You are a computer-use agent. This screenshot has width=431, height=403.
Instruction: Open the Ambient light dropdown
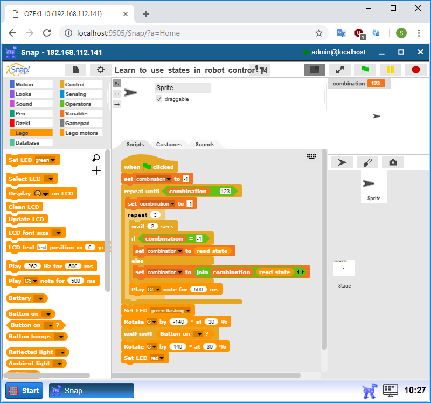tap(59, 364)
